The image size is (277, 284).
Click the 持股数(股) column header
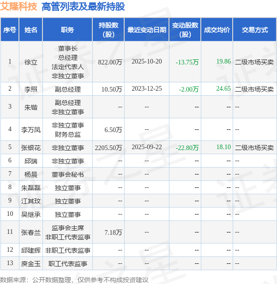click(x=108, y=30)
